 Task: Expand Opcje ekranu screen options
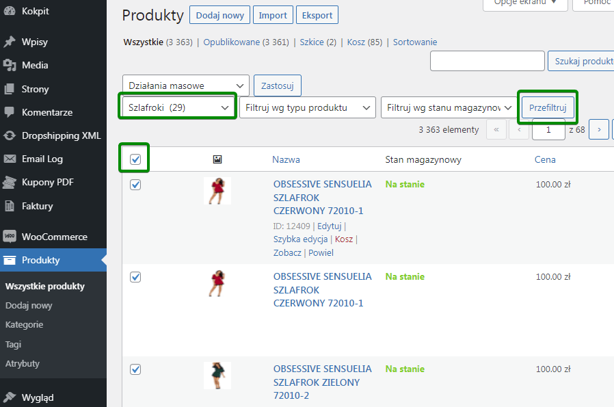[x=525, y=3]
